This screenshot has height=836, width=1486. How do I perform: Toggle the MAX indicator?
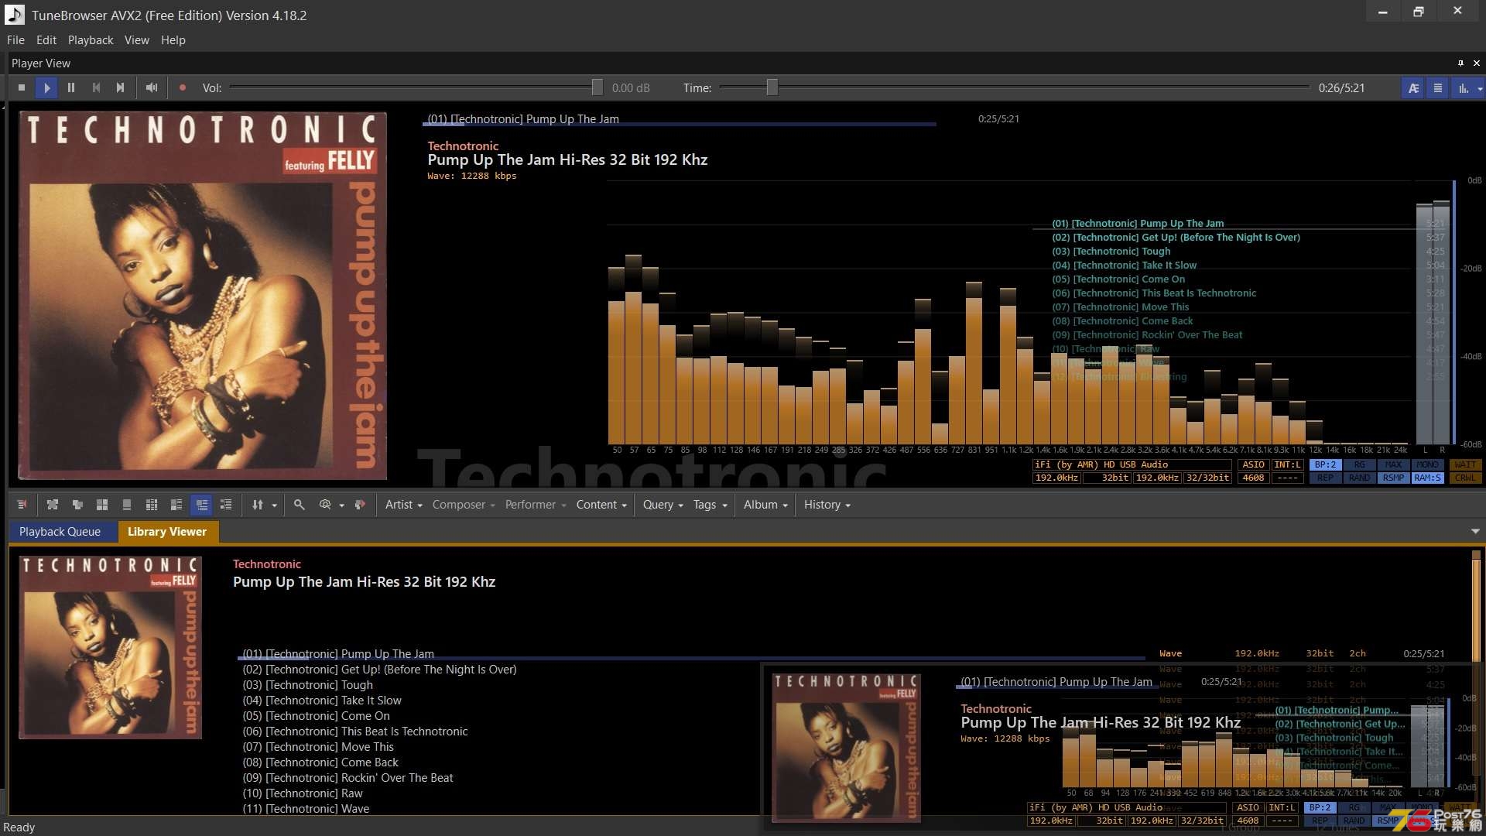point(1393,465)
